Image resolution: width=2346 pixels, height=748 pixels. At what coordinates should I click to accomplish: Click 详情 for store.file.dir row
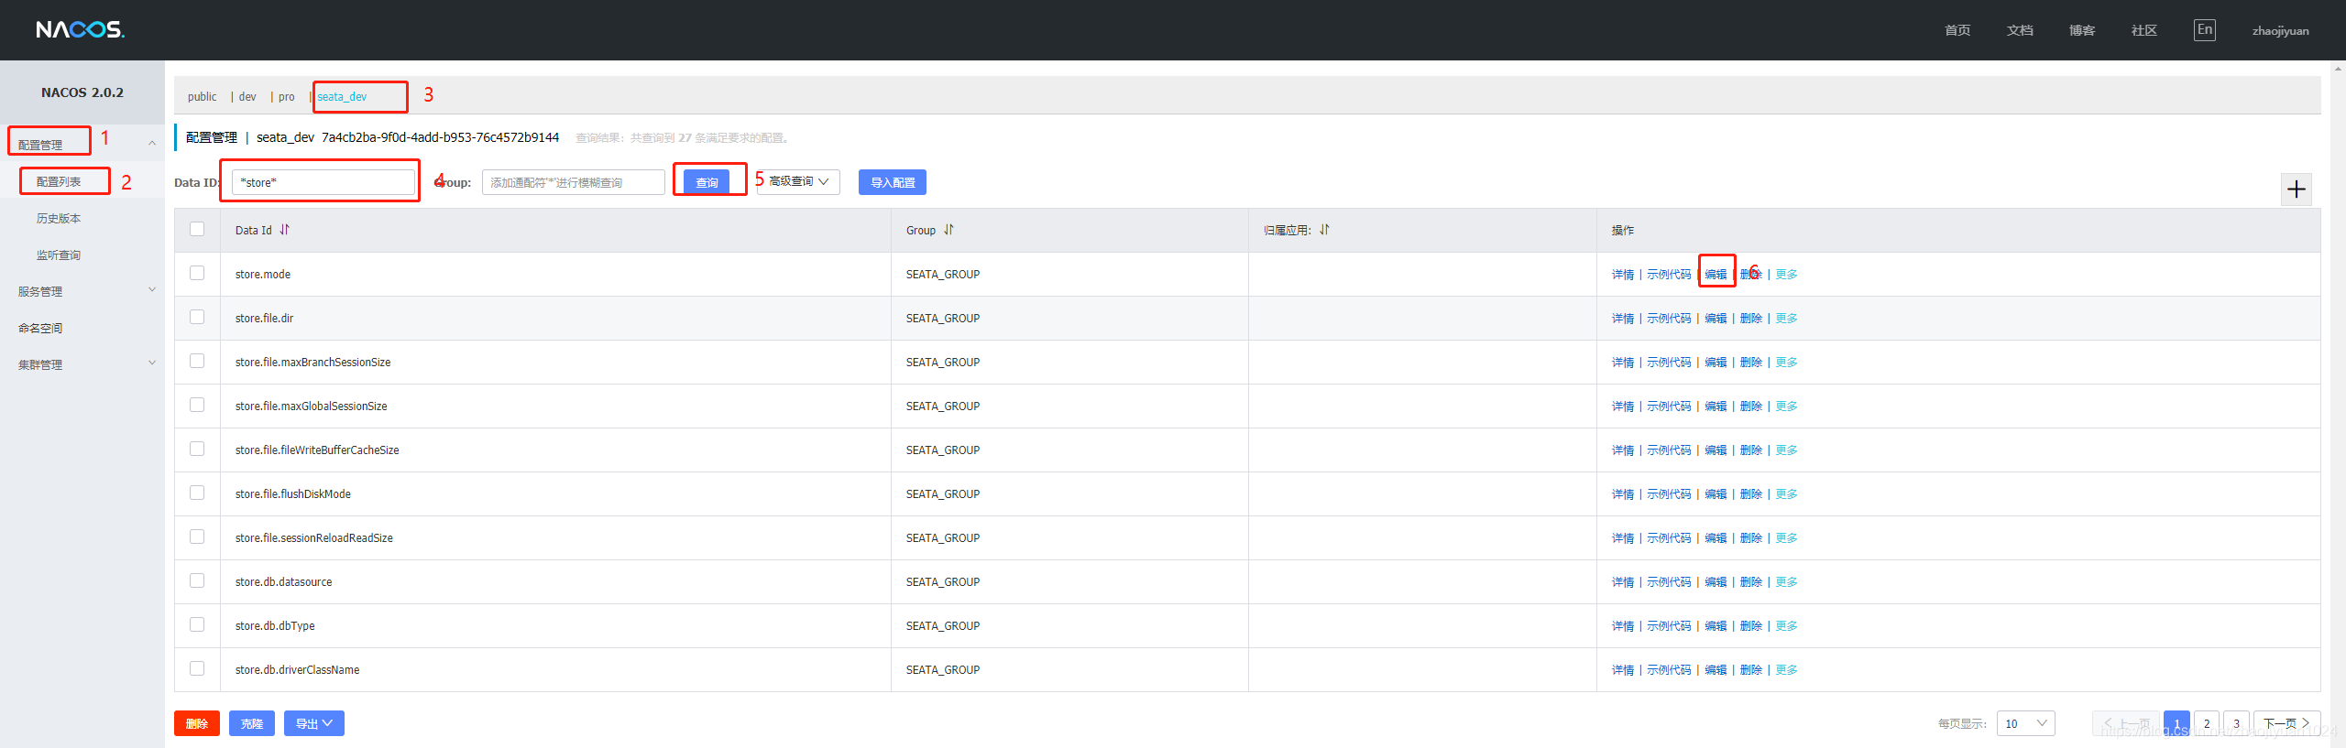[x=1623, y=319]
